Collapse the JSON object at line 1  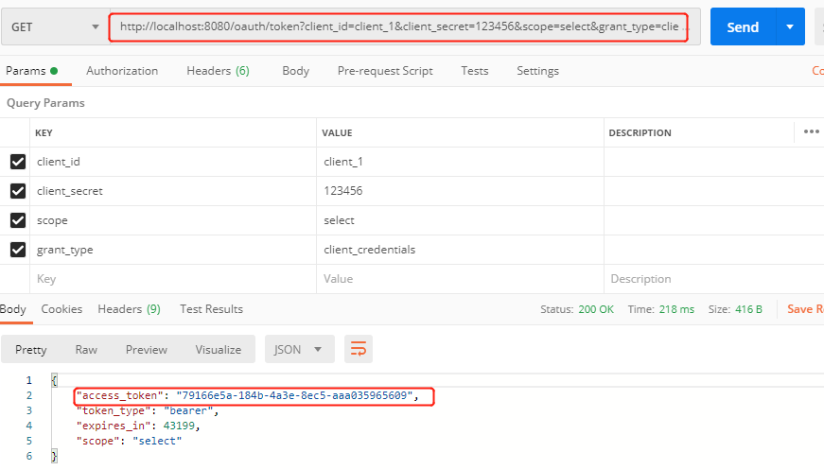pos(54,380)
